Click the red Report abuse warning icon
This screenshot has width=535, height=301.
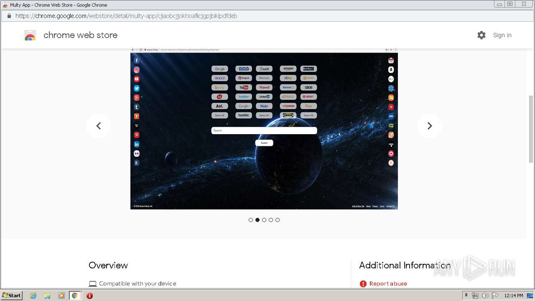click(x=363, y=284)
